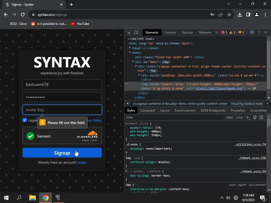Image resolution: width=271 pixels, height=203 pixels.
Task: Collapse the body element node
Action: 130,52
